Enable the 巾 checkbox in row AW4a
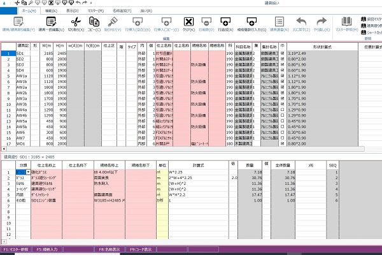 point(282,110)
